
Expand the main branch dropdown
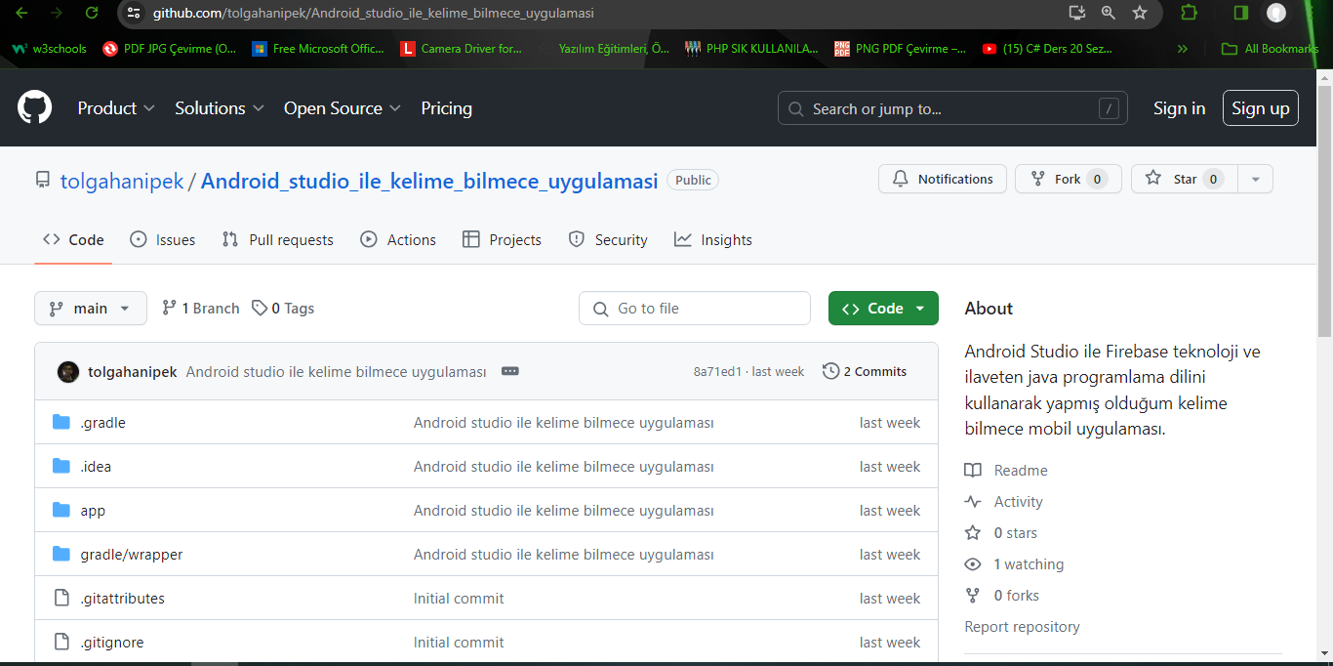(x=91, y=308)
